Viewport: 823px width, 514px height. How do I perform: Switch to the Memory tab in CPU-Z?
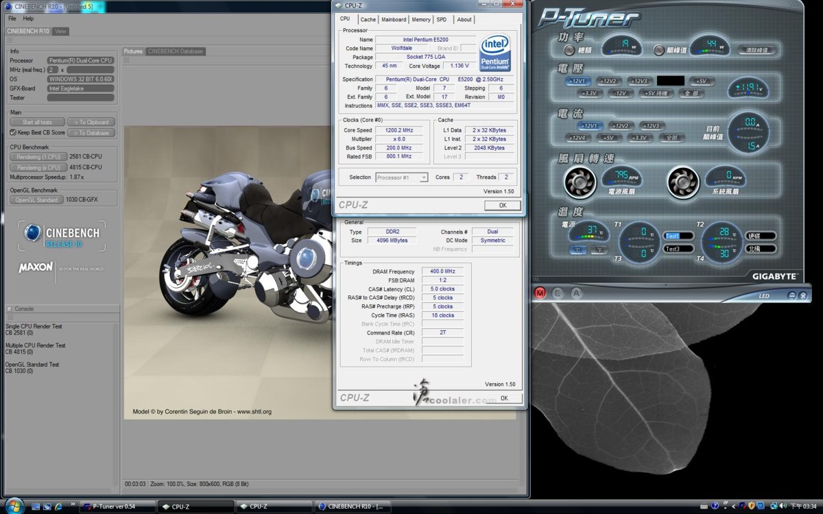pyautogui.click(x=421, y=20)
